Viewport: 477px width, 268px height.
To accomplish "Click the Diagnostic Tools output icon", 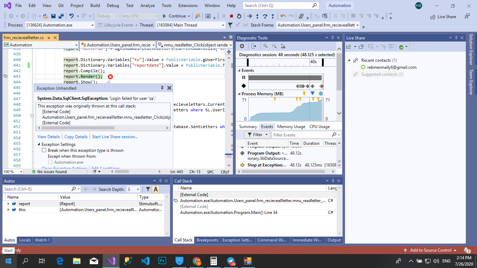I will tap(254, 46).
